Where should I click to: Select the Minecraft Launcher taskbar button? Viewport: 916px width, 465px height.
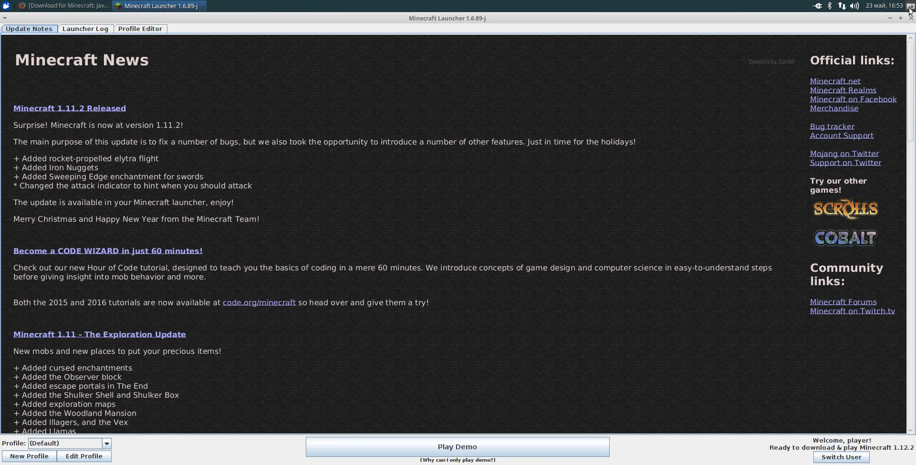click(159, 6)
